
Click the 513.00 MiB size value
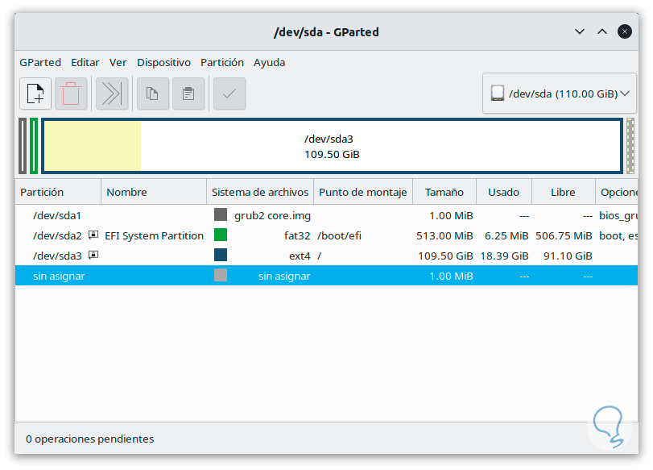[x=444, y=235]
